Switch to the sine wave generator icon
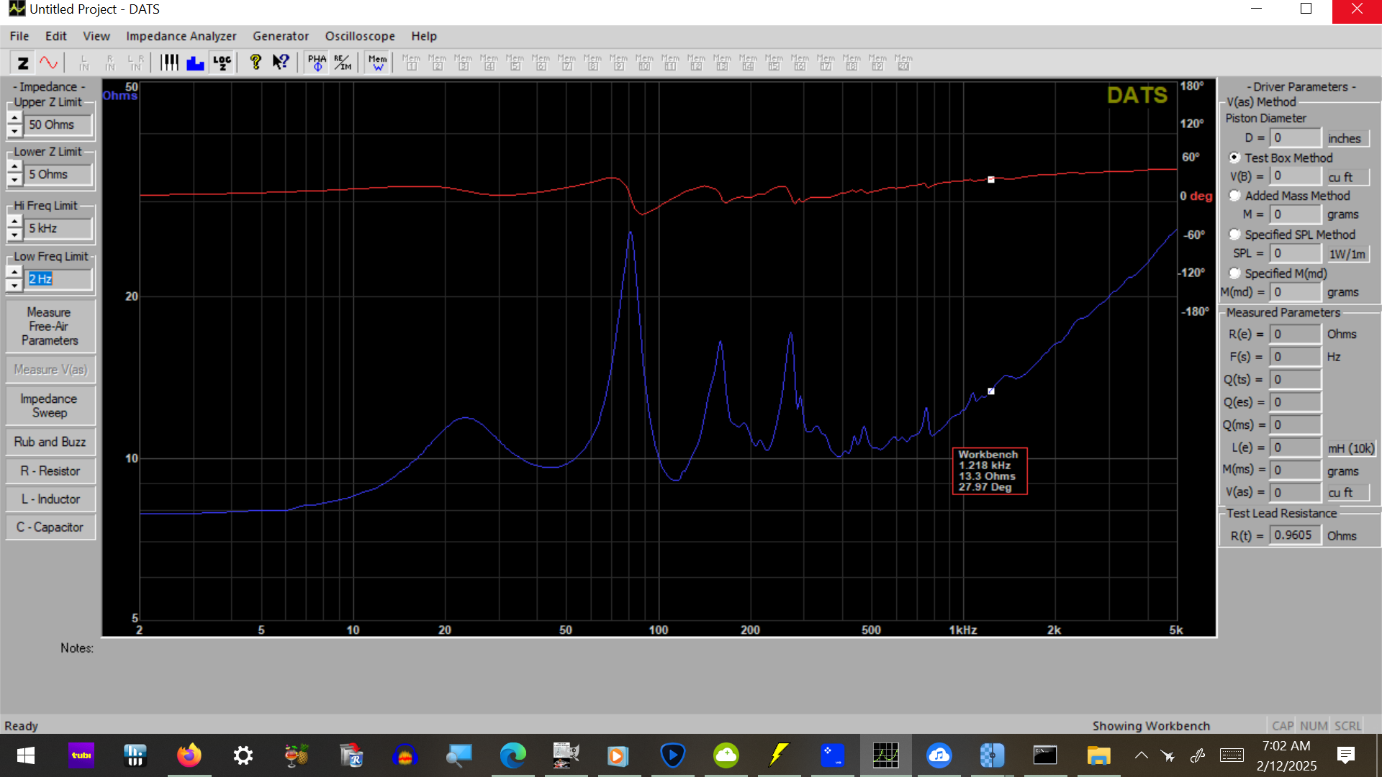This screenshot has width=1382, height=777. tap(48, 63)
